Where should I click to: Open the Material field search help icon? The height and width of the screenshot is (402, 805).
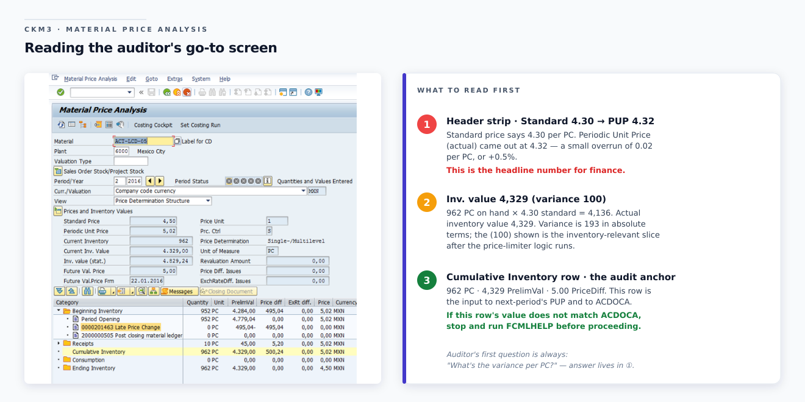(177, 141)
